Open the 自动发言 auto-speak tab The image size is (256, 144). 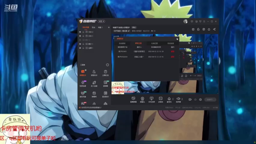[x=171, y=44]
